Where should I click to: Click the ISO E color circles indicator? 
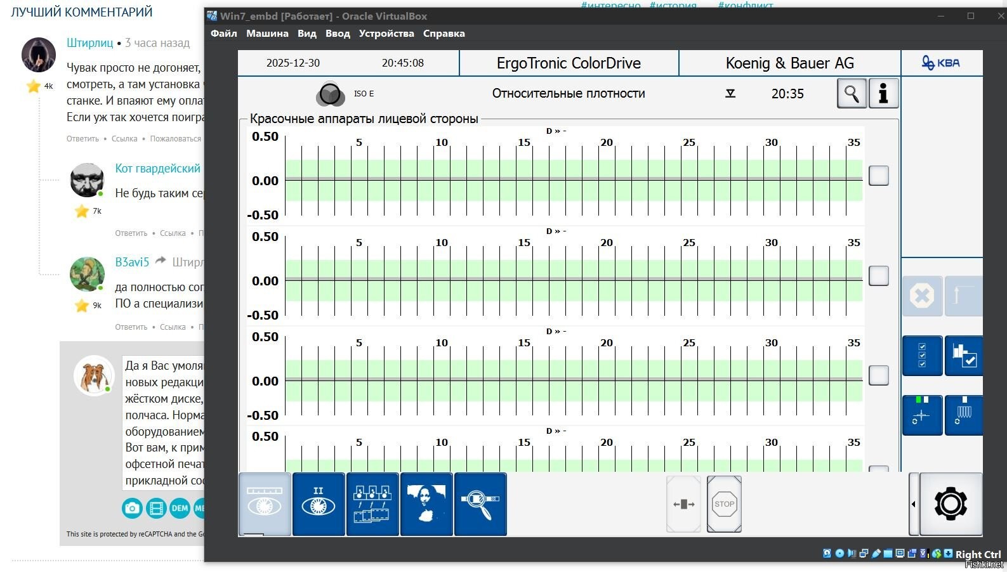(329, 94)
